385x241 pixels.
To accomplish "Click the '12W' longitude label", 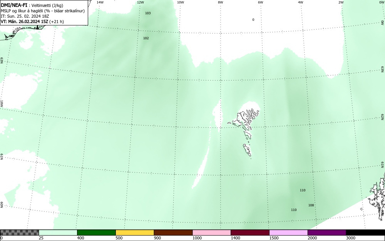I will coord(140,2).
